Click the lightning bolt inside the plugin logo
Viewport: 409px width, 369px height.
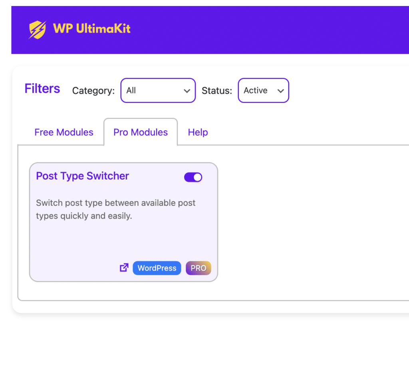coord(37,30)
